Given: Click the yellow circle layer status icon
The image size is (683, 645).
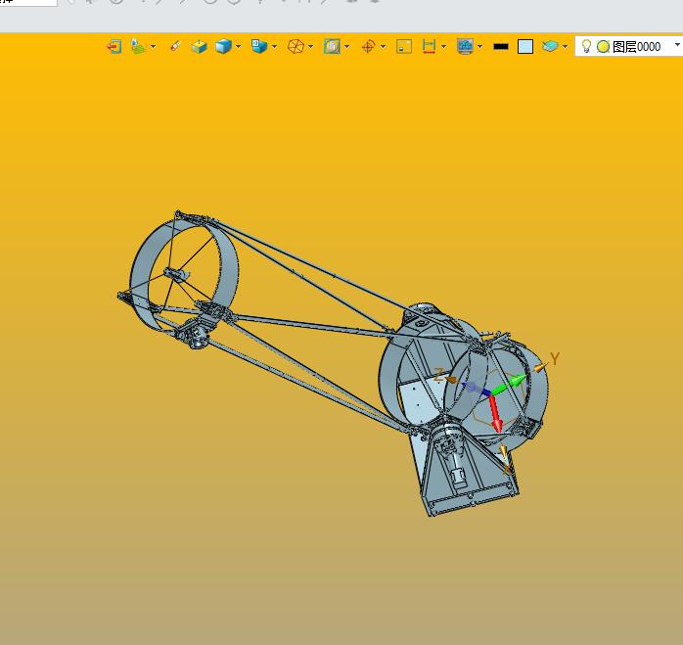Looking at the screenshot, I should pyautogui.click(x=603, y=47).
